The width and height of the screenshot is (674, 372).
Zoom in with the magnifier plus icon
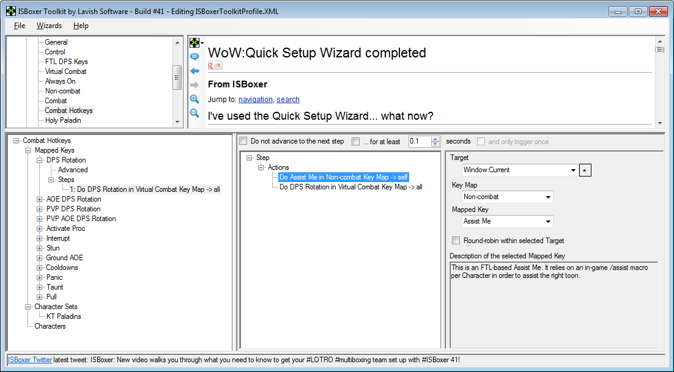[194, 99]
